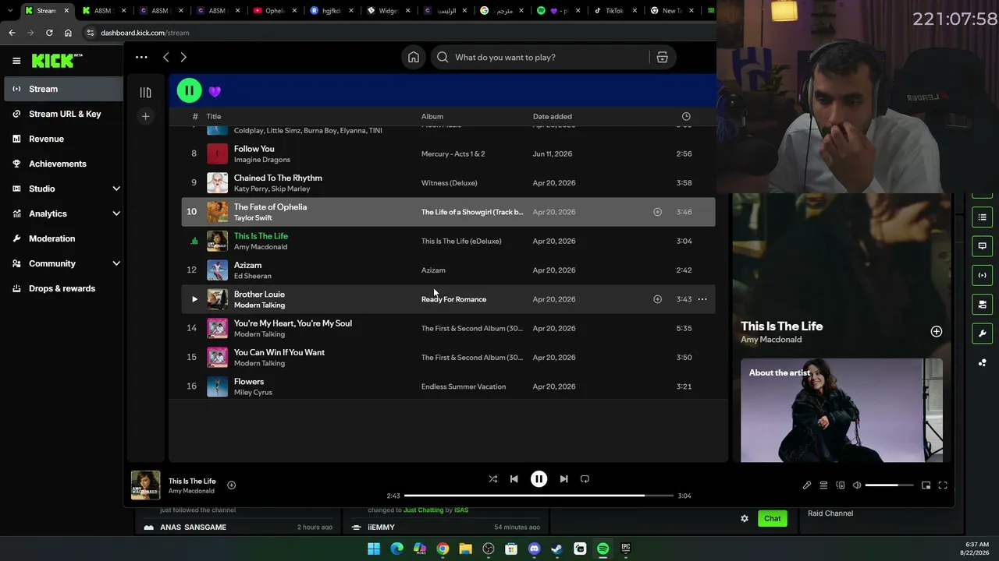Image resolution: width=999 pixels, height=561 pixels.
Task: Open the Browse icon in Spotify search bar
Action: click(662, 57)
